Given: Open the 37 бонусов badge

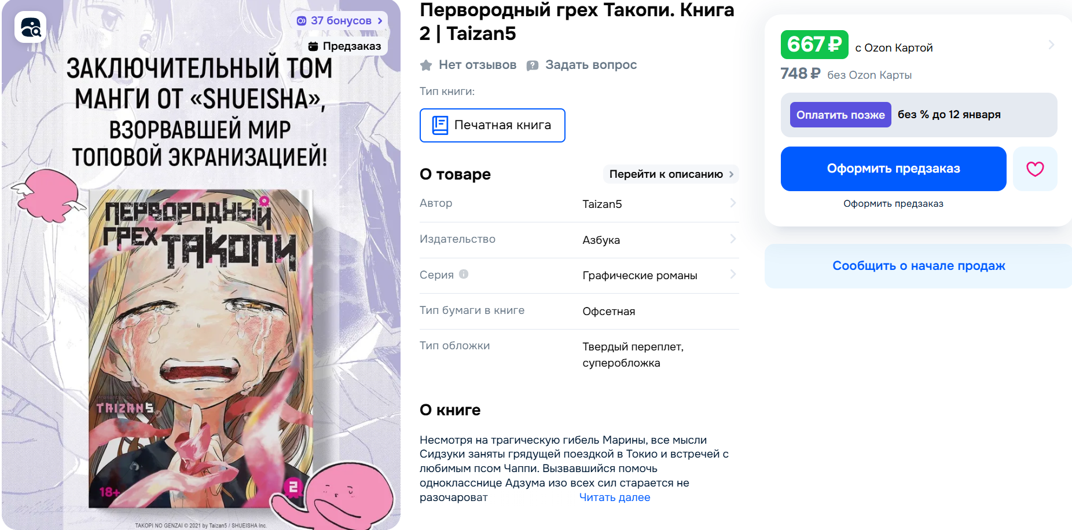Looking at the screenshot, I should point(340,21).
